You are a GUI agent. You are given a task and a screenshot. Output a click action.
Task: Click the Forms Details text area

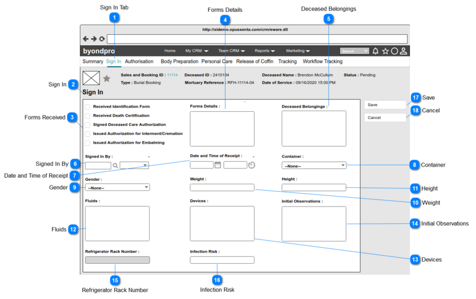[222, 129]
